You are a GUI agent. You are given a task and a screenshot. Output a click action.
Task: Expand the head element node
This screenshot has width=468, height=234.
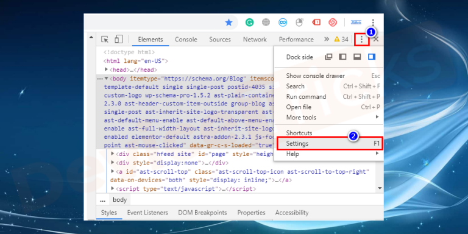[x=106, y=69]
